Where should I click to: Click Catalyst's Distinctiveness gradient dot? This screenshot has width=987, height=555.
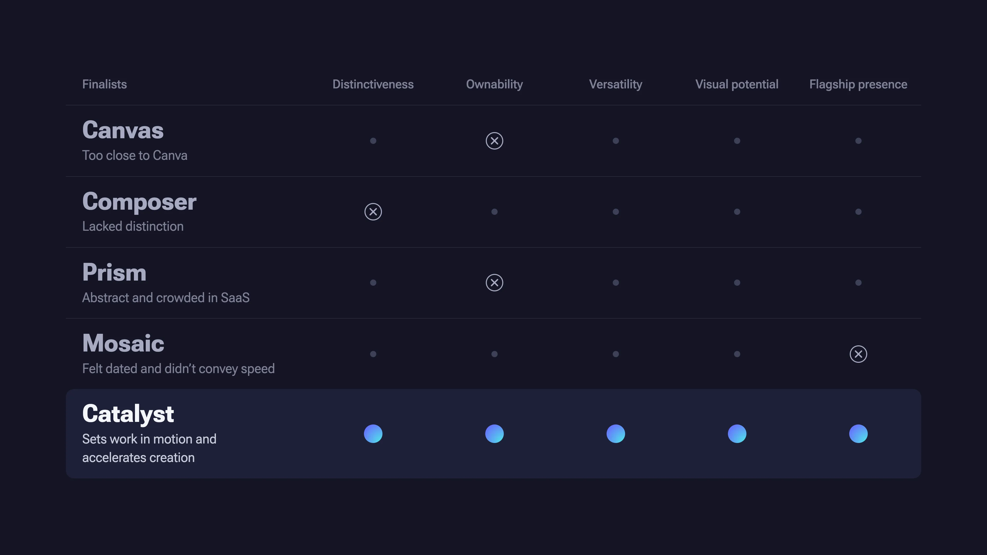[x=373, y=433]
